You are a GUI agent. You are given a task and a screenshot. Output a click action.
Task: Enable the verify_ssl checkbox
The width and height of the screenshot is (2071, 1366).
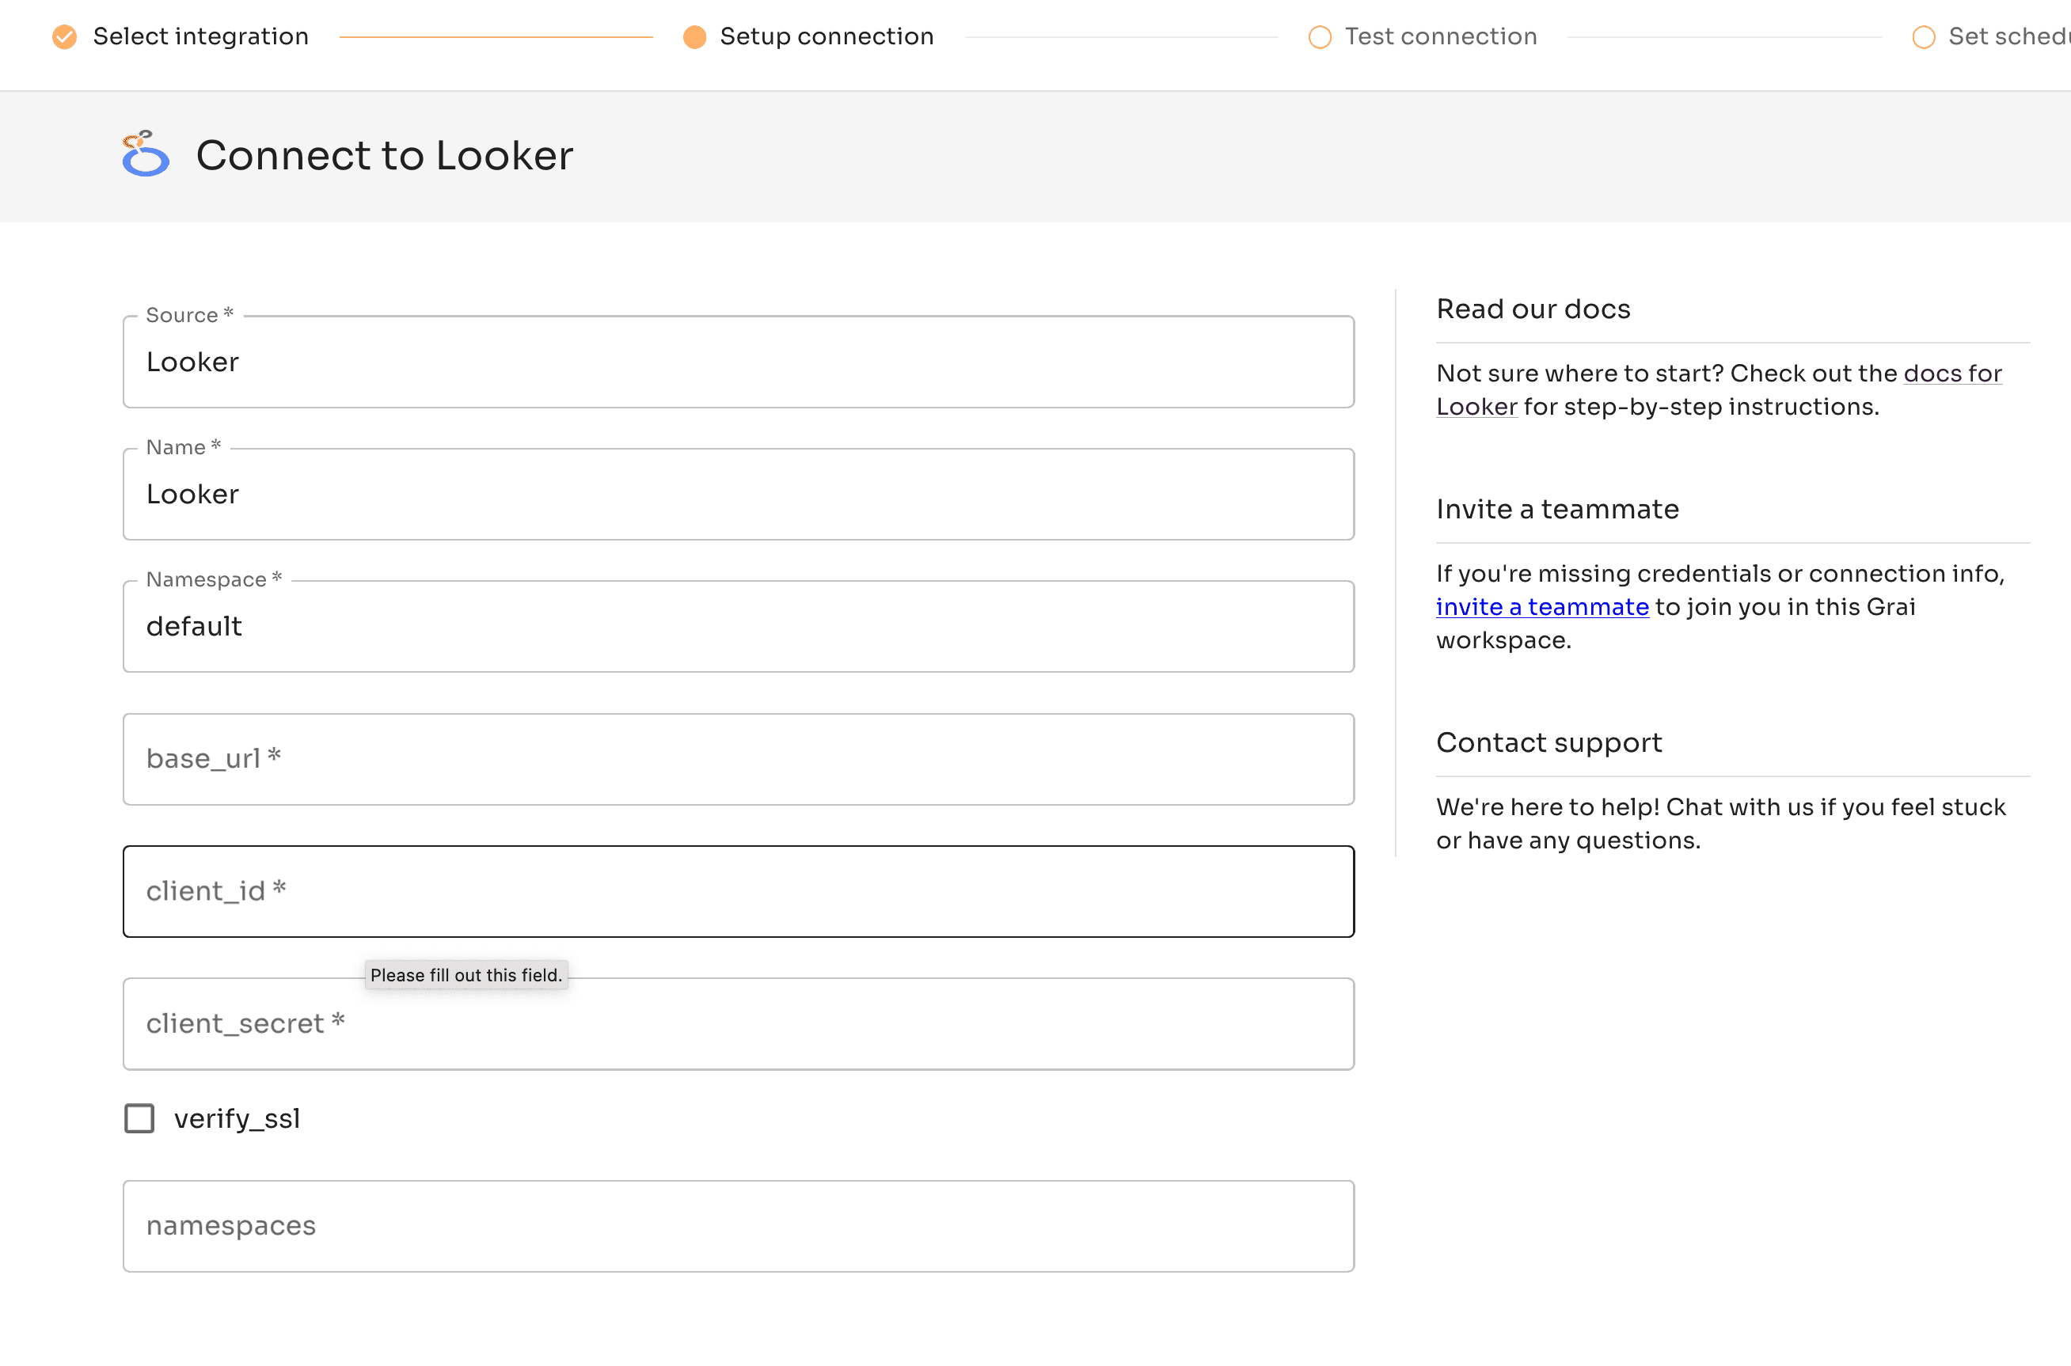click(x=139, y=1117)
